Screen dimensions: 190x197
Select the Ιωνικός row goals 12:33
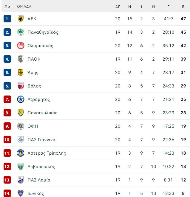click(x=169, y=193)
